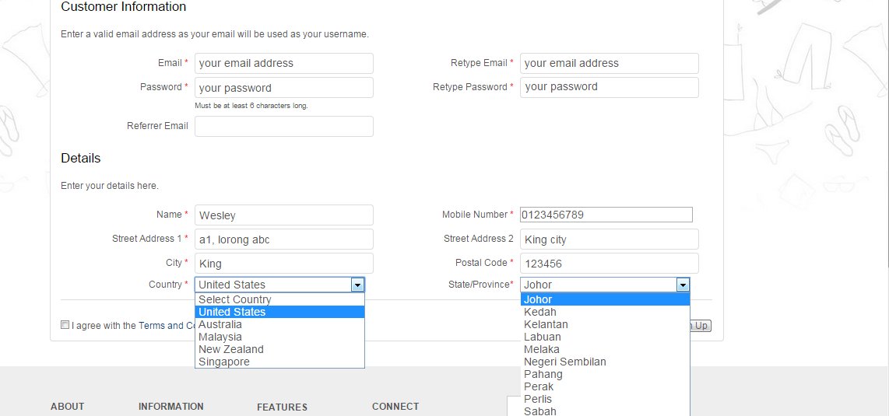Select Perak in the state dropdown
Screen dimensions: 889x416
[x=539, y=386]
